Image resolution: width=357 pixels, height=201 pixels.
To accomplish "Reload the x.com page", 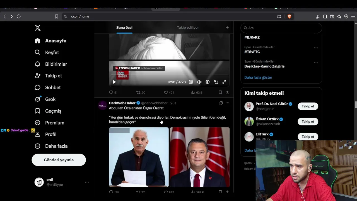I will pos(19,16).
